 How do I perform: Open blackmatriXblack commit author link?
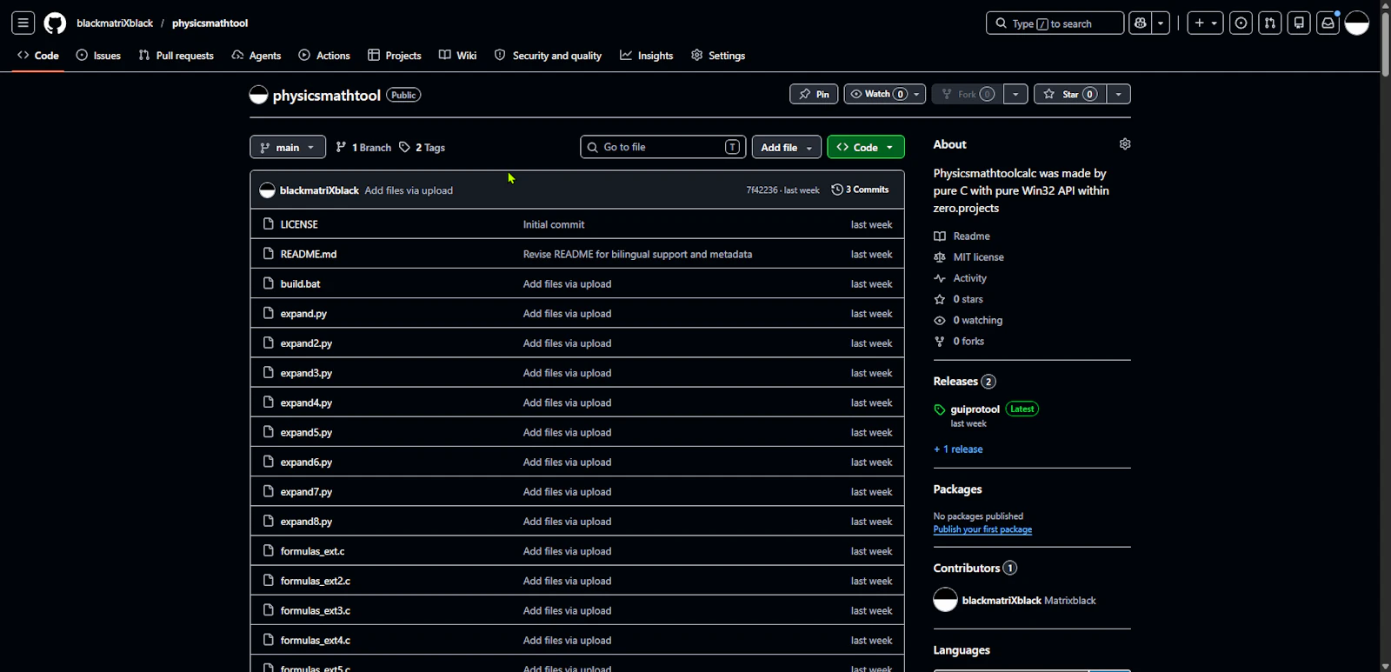(x=319, y=190)
